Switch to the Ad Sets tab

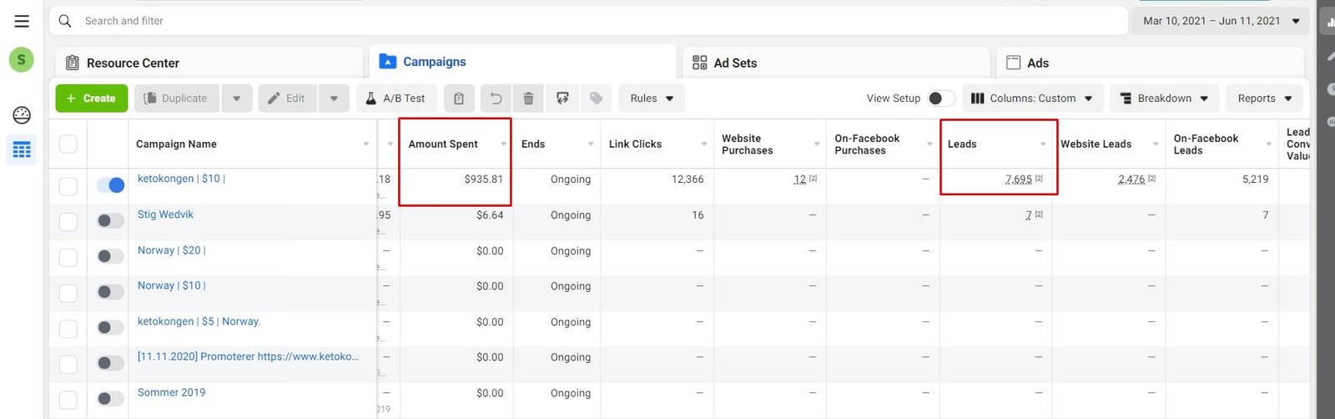click(734, 63)
